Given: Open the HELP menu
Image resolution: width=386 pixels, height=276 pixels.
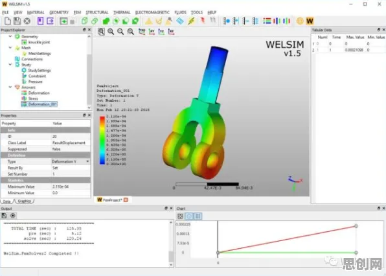Looking at the screenshot, I should (x=212, y=12).
